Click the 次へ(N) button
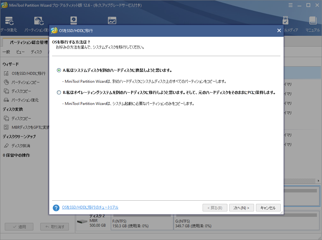This screenshot has height=240, width=322. point(241,207)
